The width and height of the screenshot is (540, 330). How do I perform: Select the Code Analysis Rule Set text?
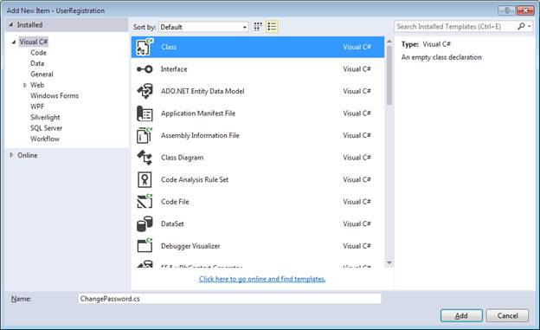pyautogui.click(x=195, y=179)
